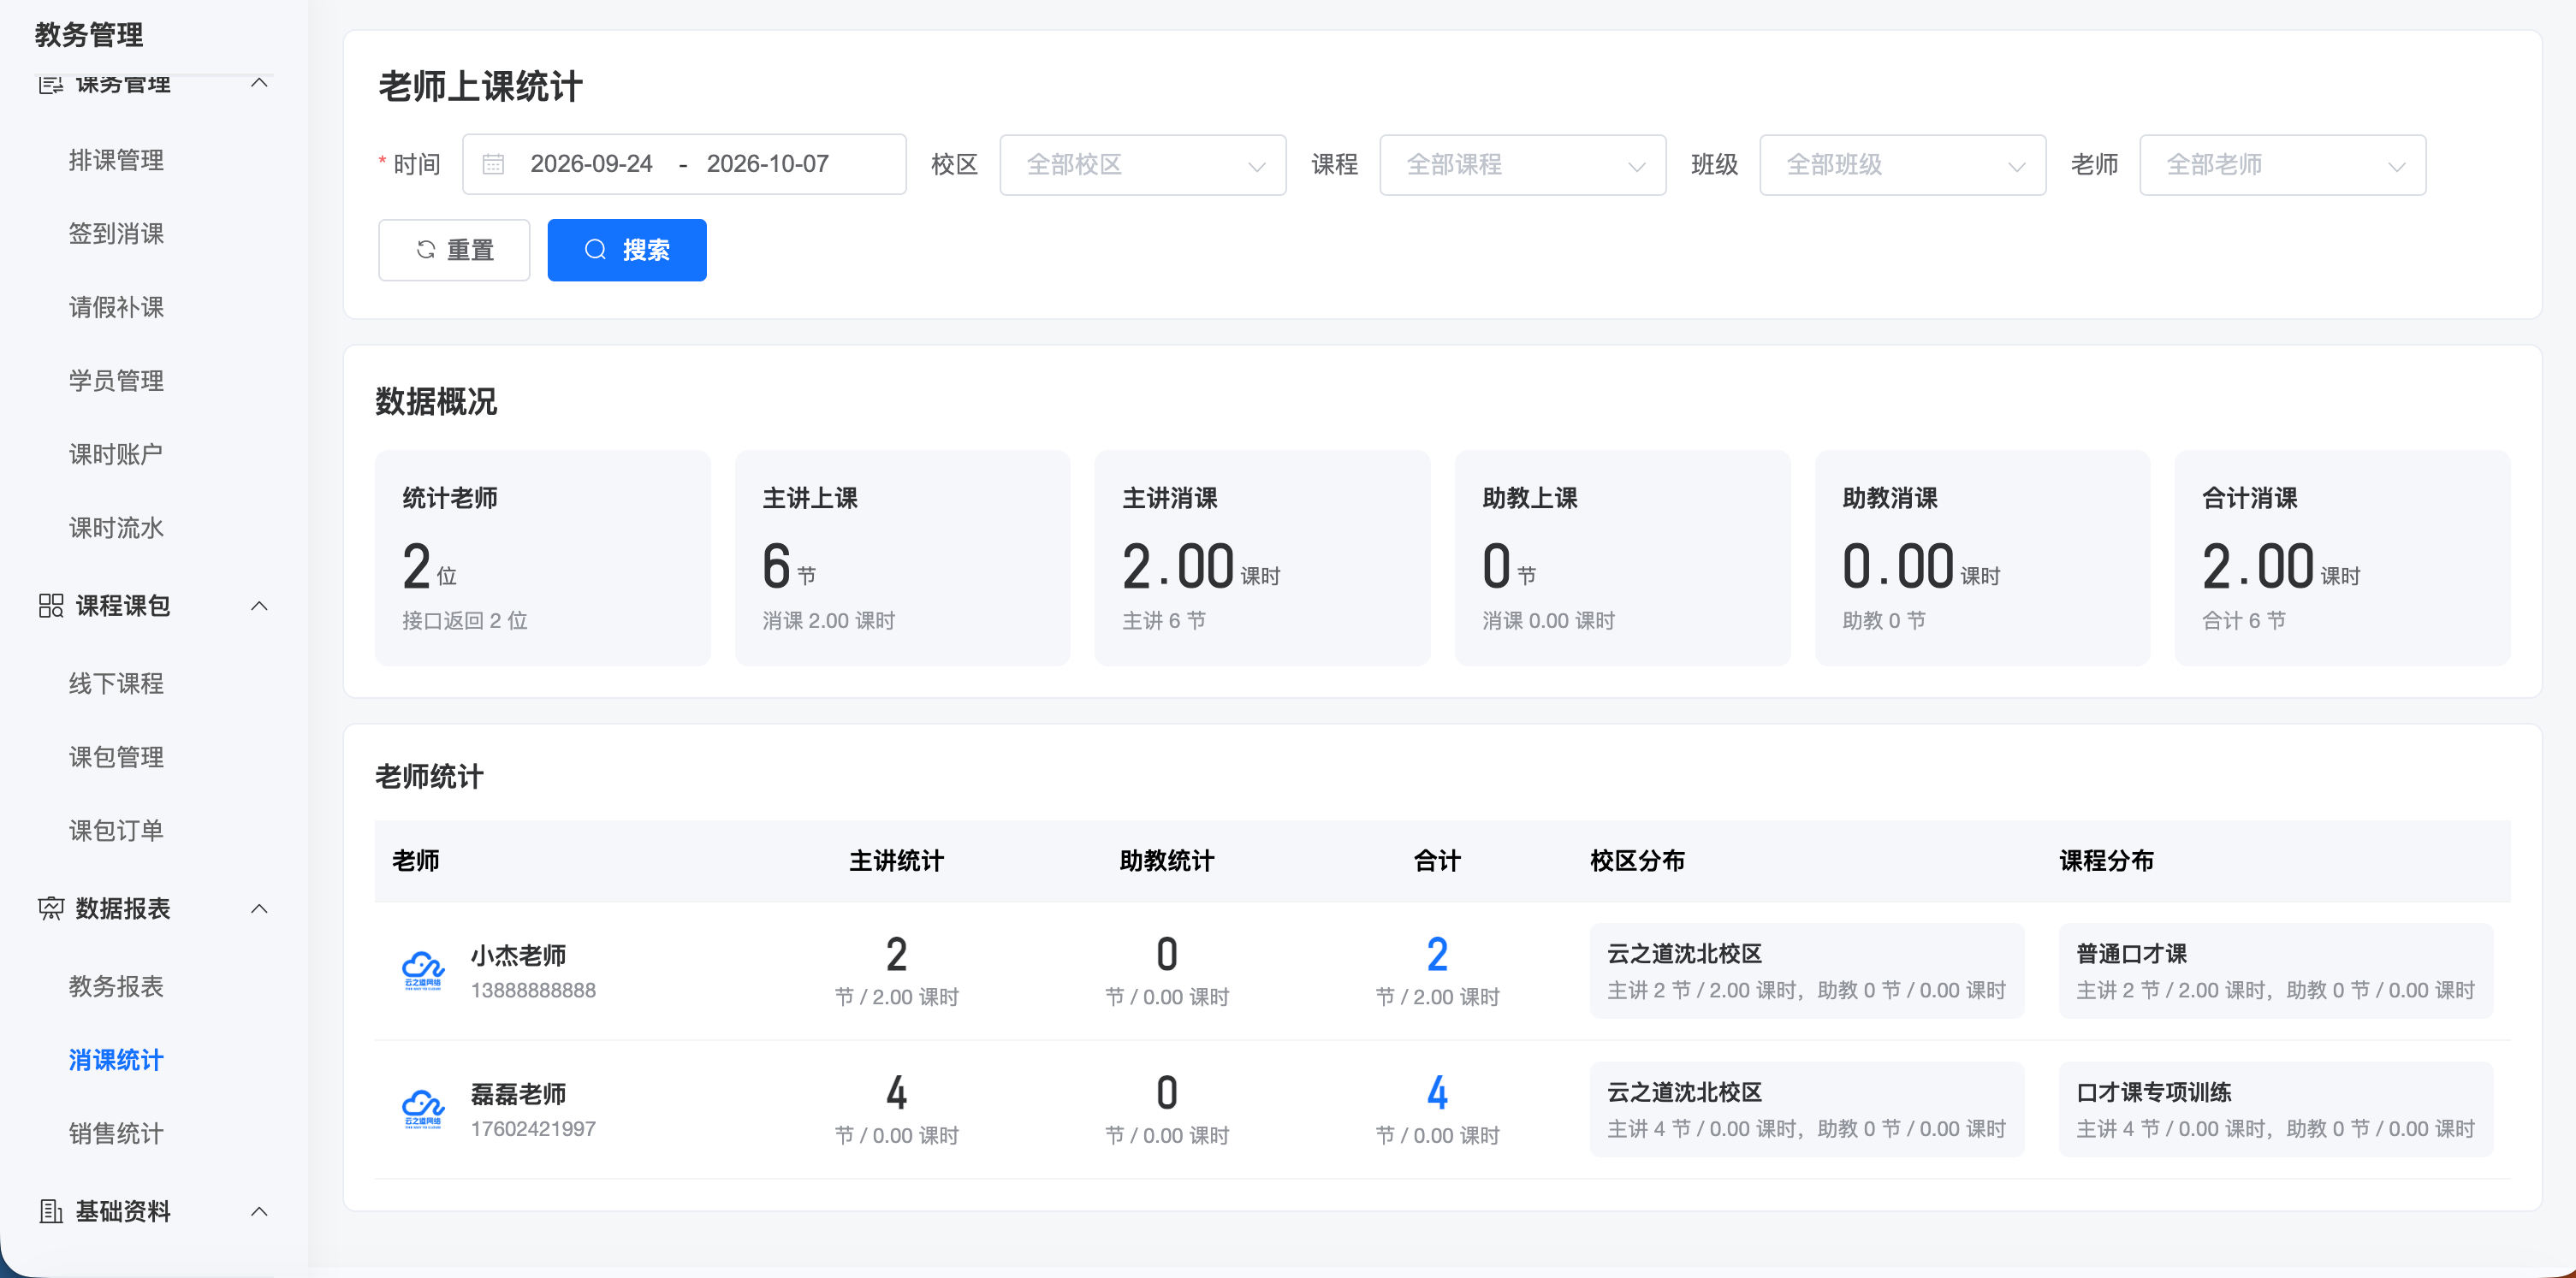Open 教务报表 menu item

click(116, 986)
